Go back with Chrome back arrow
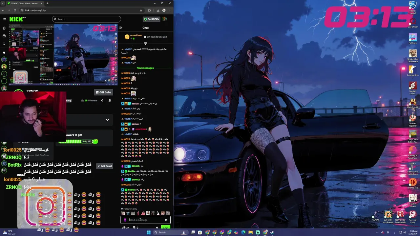This screenshot has width=420, height=236. point(3,10)
